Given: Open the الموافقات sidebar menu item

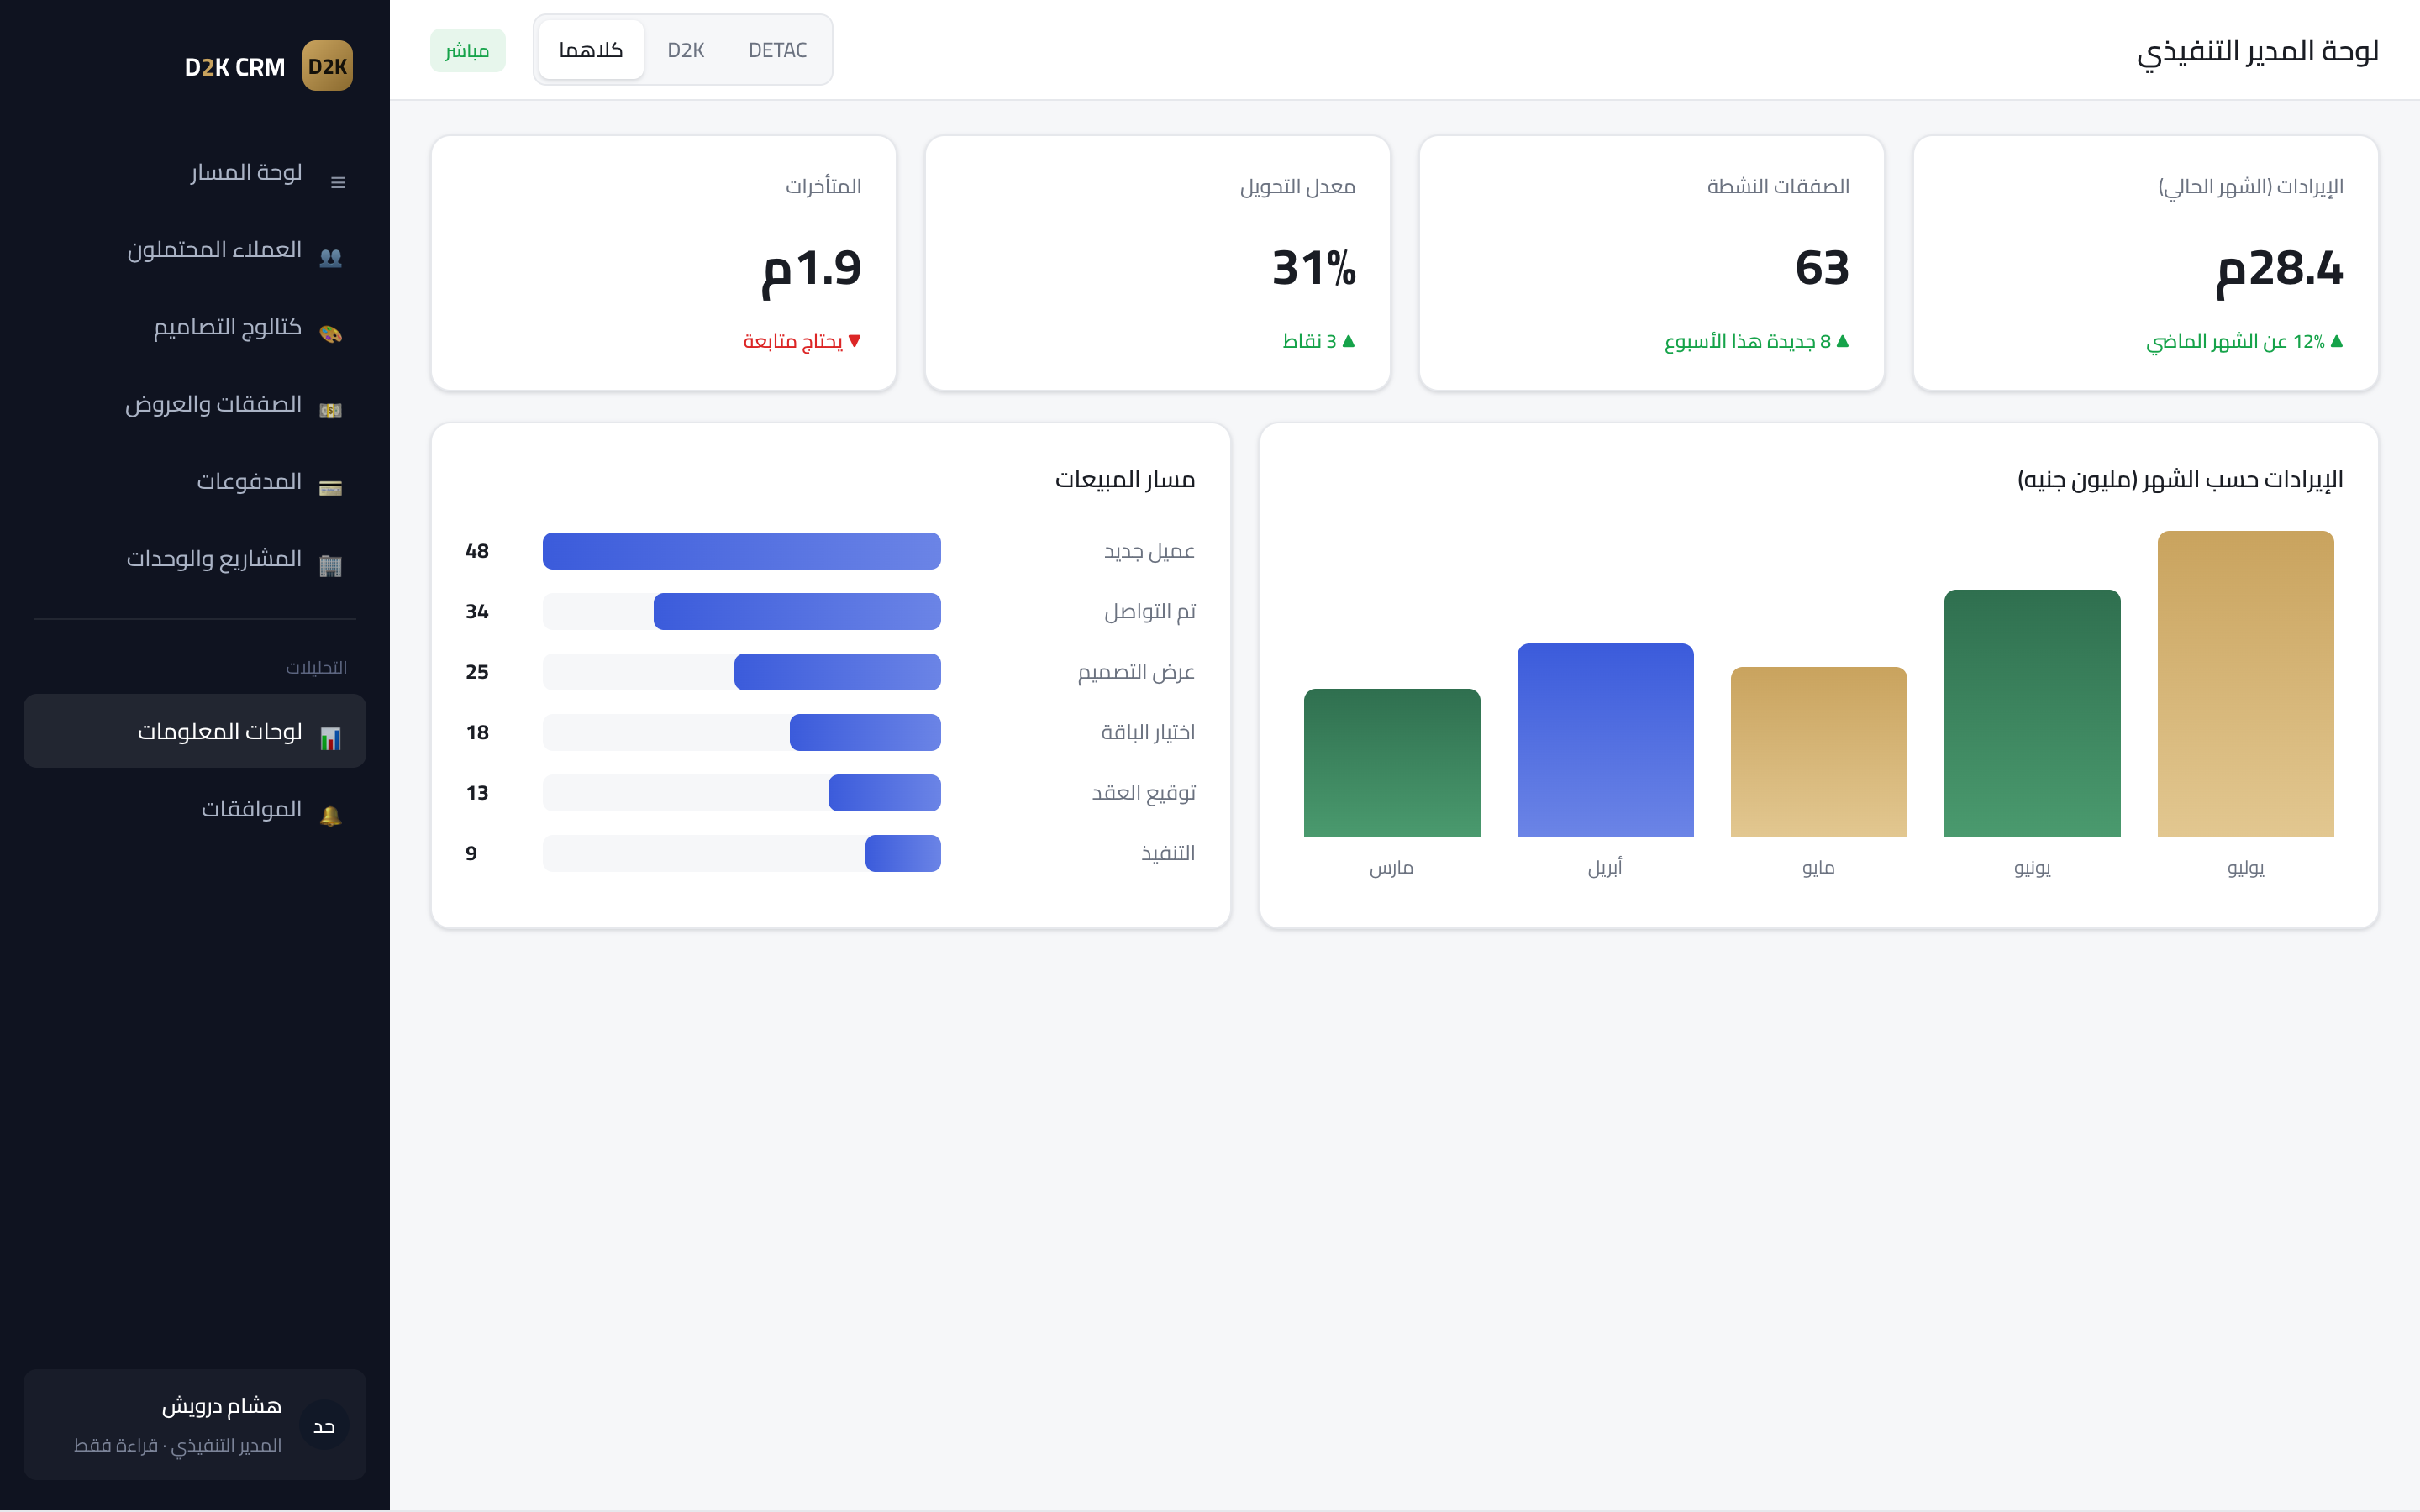Looking at the screenshot, I should (x=195, y=808).
